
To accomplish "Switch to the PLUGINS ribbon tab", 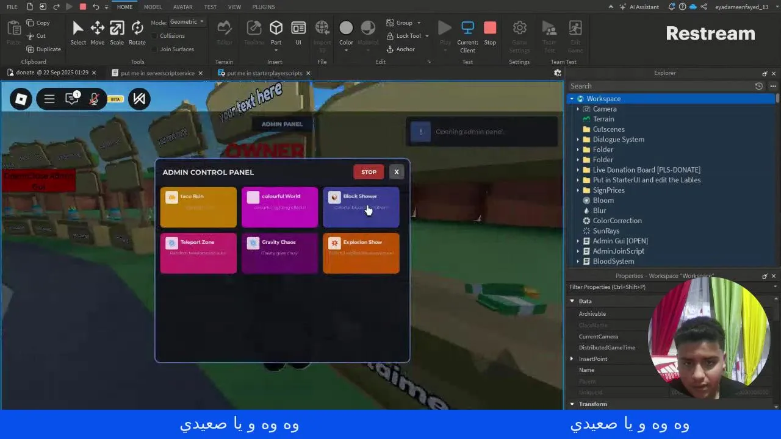I will point(263,7).
